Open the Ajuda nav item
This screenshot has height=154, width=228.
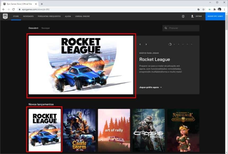point(68,16)
